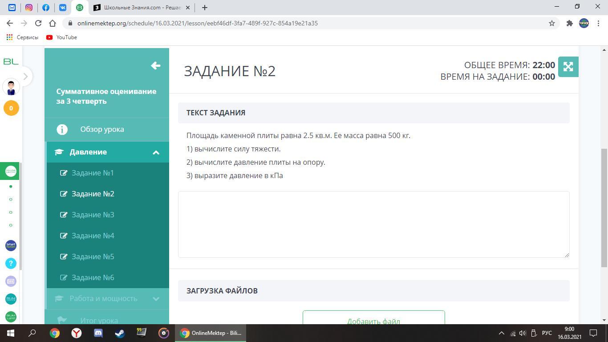This screenshot has height=342, width=608.
Task: Collapse the lesson sidebar with the left arrow
Action: pos(155,66)
